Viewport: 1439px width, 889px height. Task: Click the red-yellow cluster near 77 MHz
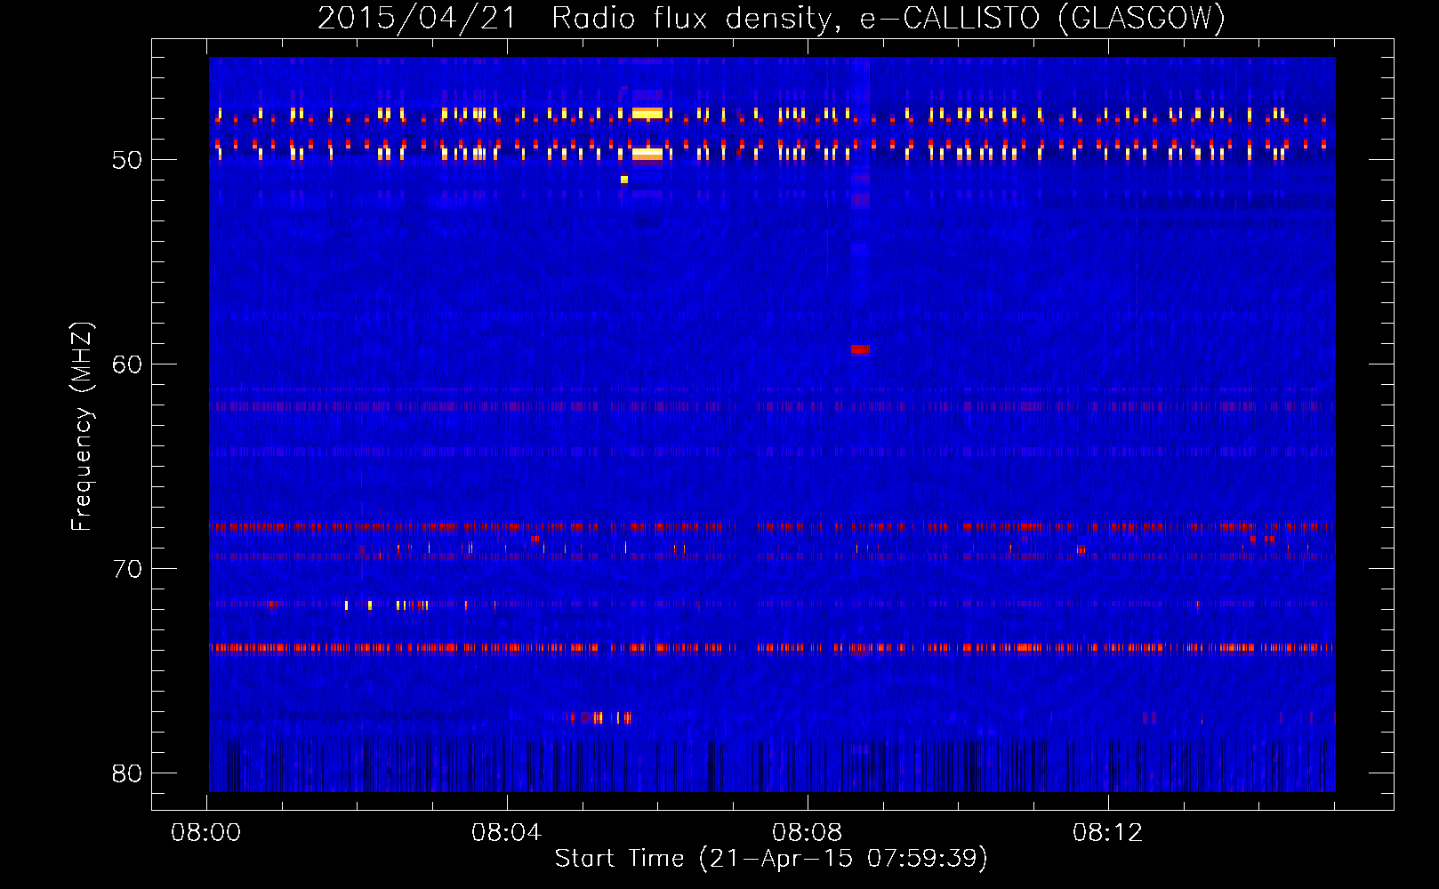point(600,717)
